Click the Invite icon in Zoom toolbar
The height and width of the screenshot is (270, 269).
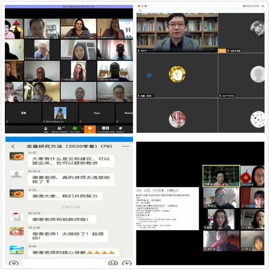pyautogui.click(x=46, y=128)
